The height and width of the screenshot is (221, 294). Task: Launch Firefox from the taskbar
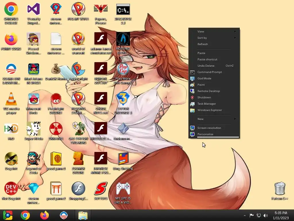pyautogui.click(x=45, y=215)
